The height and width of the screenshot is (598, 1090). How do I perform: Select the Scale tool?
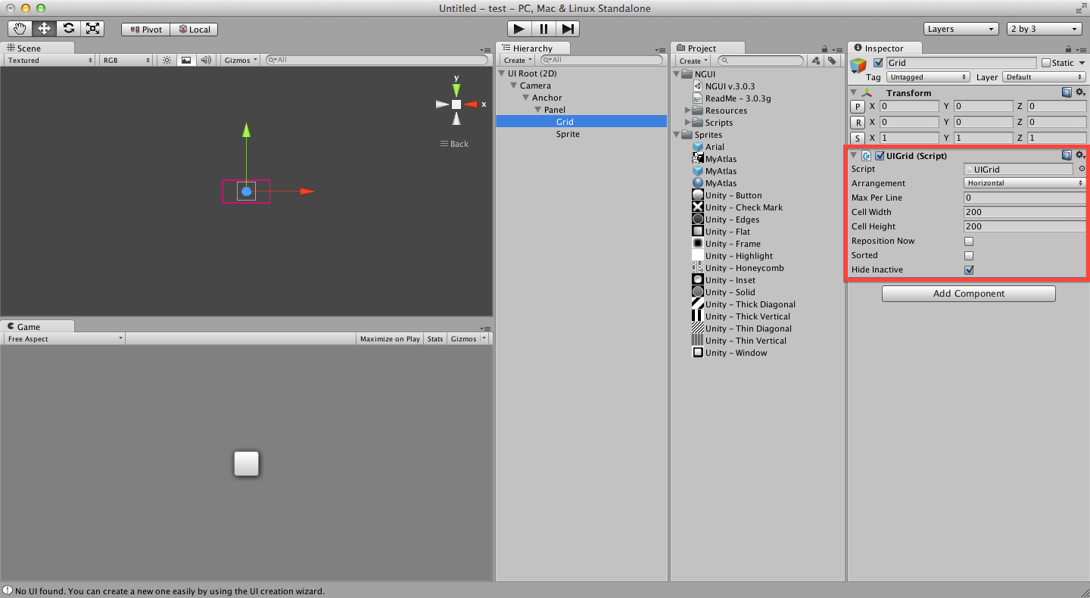click(92, 28)
